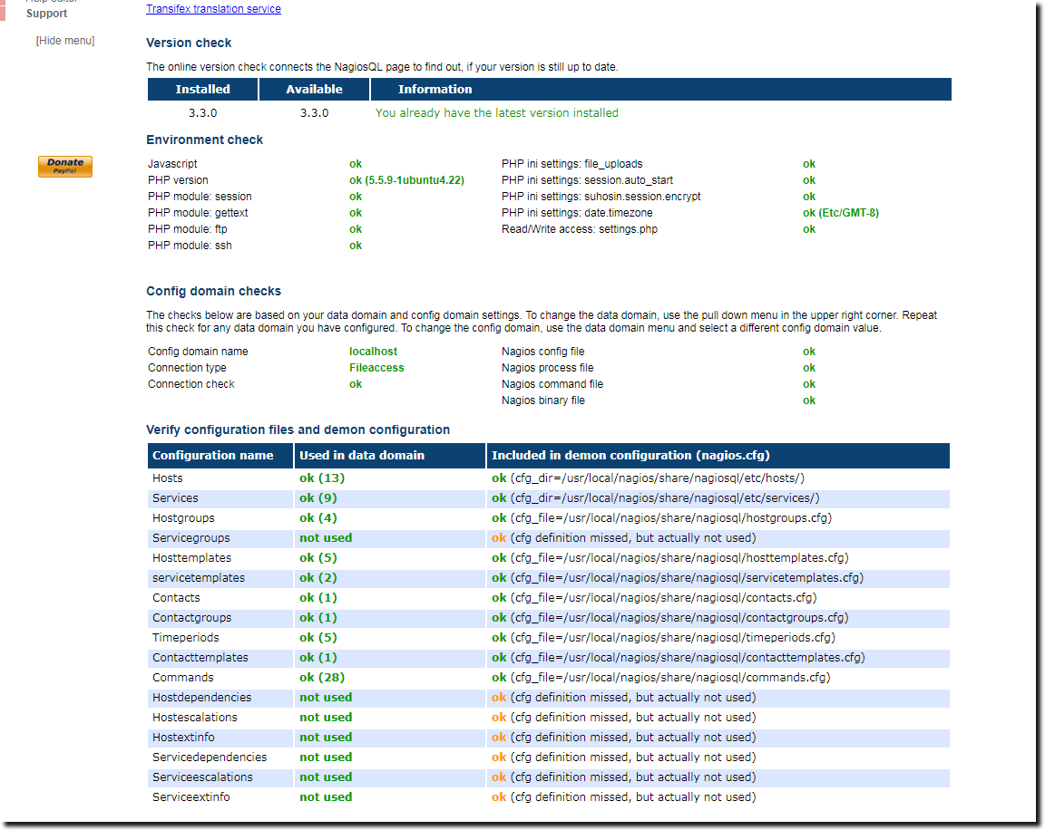Click 'Read/Write access: settings.php' label

coord(579,229)
